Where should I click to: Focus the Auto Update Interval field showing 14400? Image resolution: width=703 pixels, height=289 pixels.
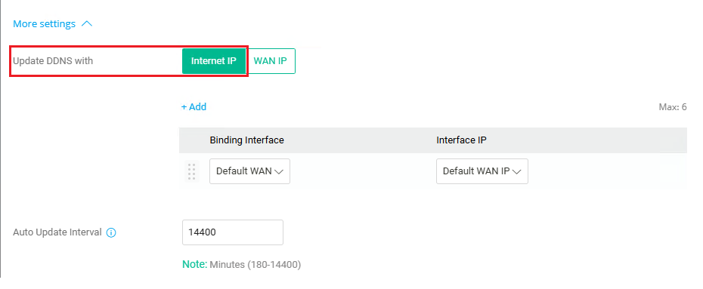[x=233, y=232]
